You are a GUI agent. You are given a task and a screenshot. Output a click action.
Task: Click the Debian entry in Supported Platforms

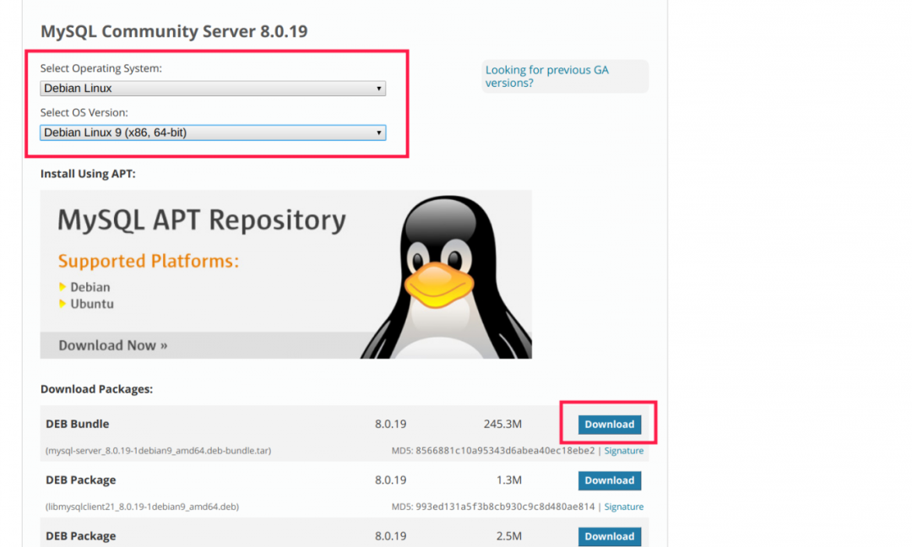[x=90, y=287]
